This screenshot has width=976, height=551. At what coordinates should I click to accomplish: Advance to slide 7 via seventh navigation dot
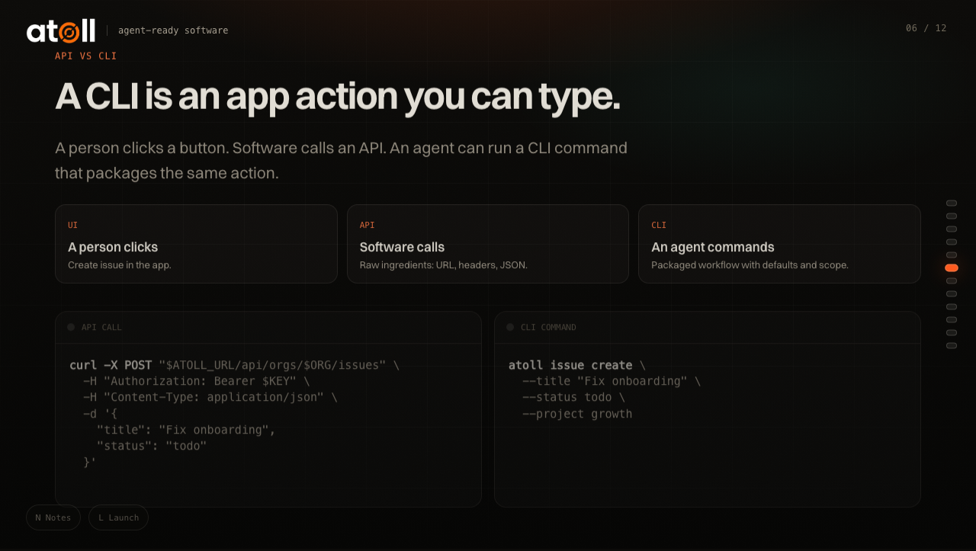click(x=952, y=280)
